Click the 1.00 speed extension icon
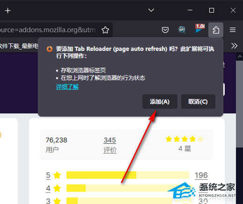The height and width of the screenshot is (204, 243). click(x=200, y=28)
